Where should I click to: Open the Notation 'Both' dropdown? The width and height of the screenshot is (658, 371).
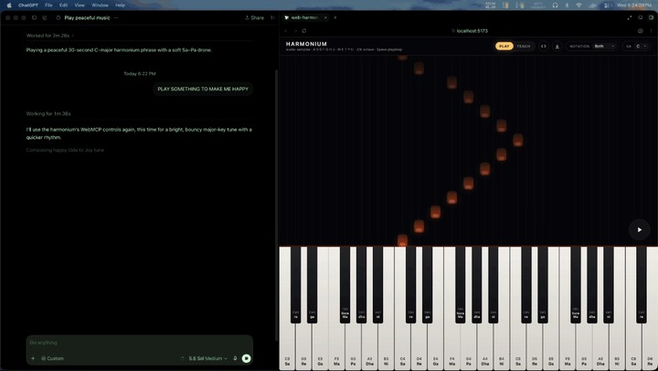(x=605, y=47)
